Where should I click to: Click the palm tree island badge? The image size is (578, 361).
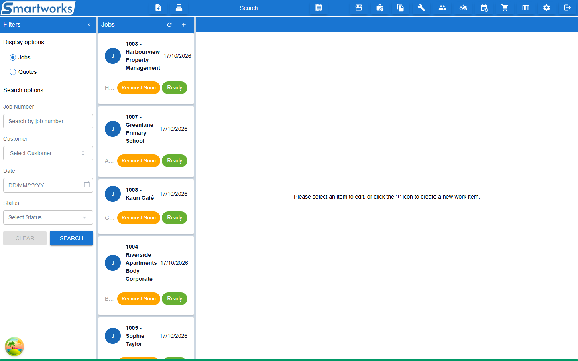click(14, 347)
